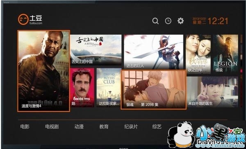The width and height of the screenshot is (246, 149).
Task: Open the 银魂 第 2098 集 tile
Action: (x=154, y=90)
